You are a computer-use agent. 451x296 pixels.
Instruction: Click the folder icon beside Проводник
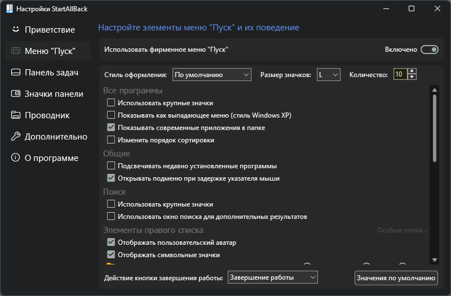click(16, 115)
